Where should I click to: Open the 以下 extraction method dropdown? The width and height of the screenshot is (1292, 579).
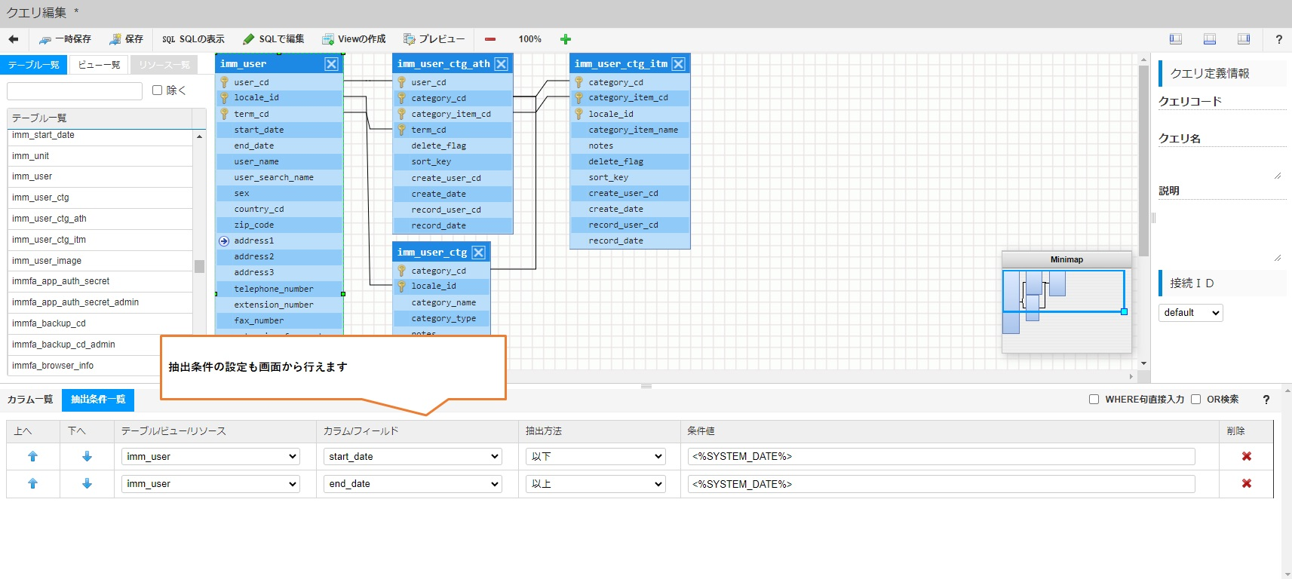596,457
